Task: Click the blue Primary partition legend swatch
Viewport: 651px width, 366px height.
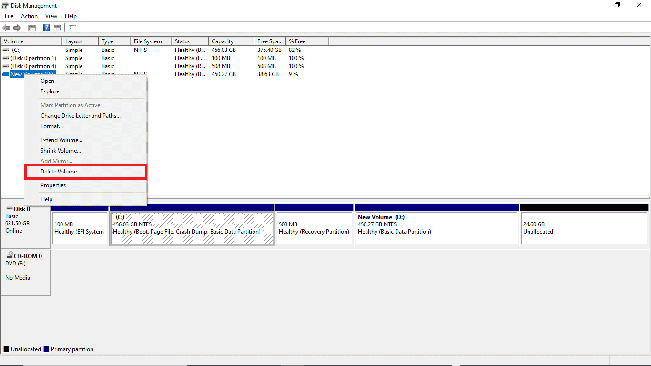Action: click(46, 349)
